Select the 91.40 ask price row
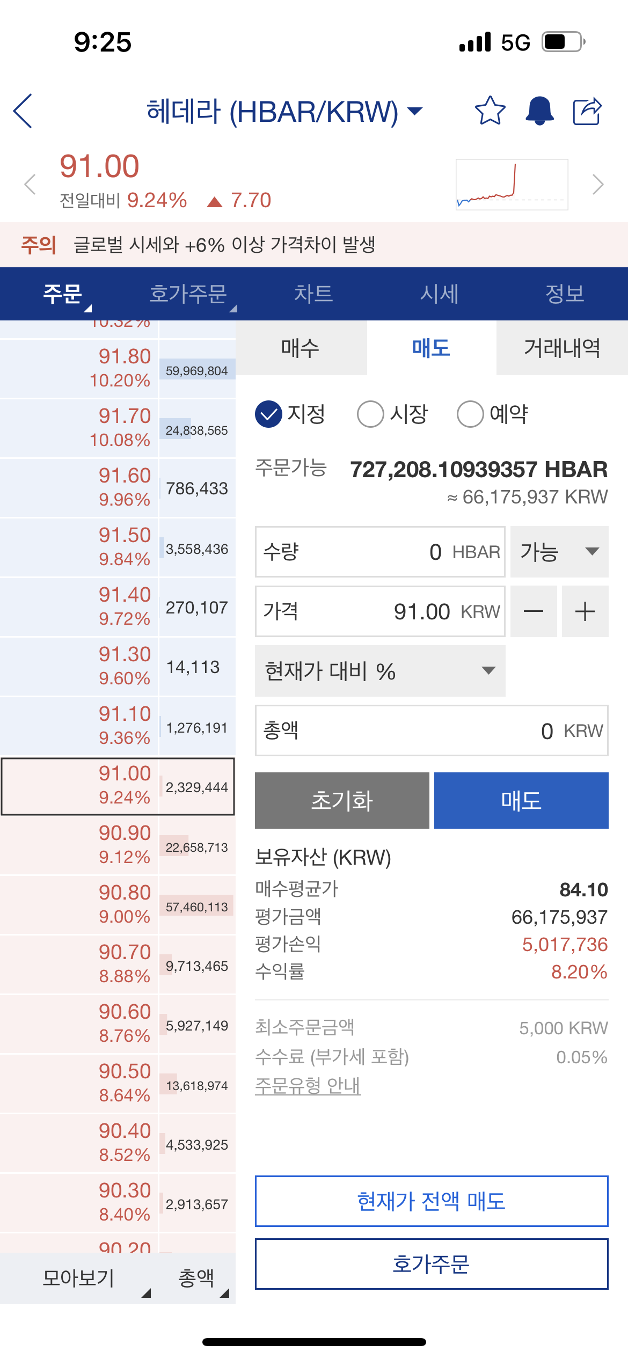This screenshot has width=628, height=1359. [x=118, y=607]
